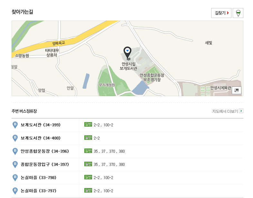Select 안성종합운동장 (34-396) bus stop name
Viewport: 253px width, 198px height.
pyautogui.click(x=45, y=151)
